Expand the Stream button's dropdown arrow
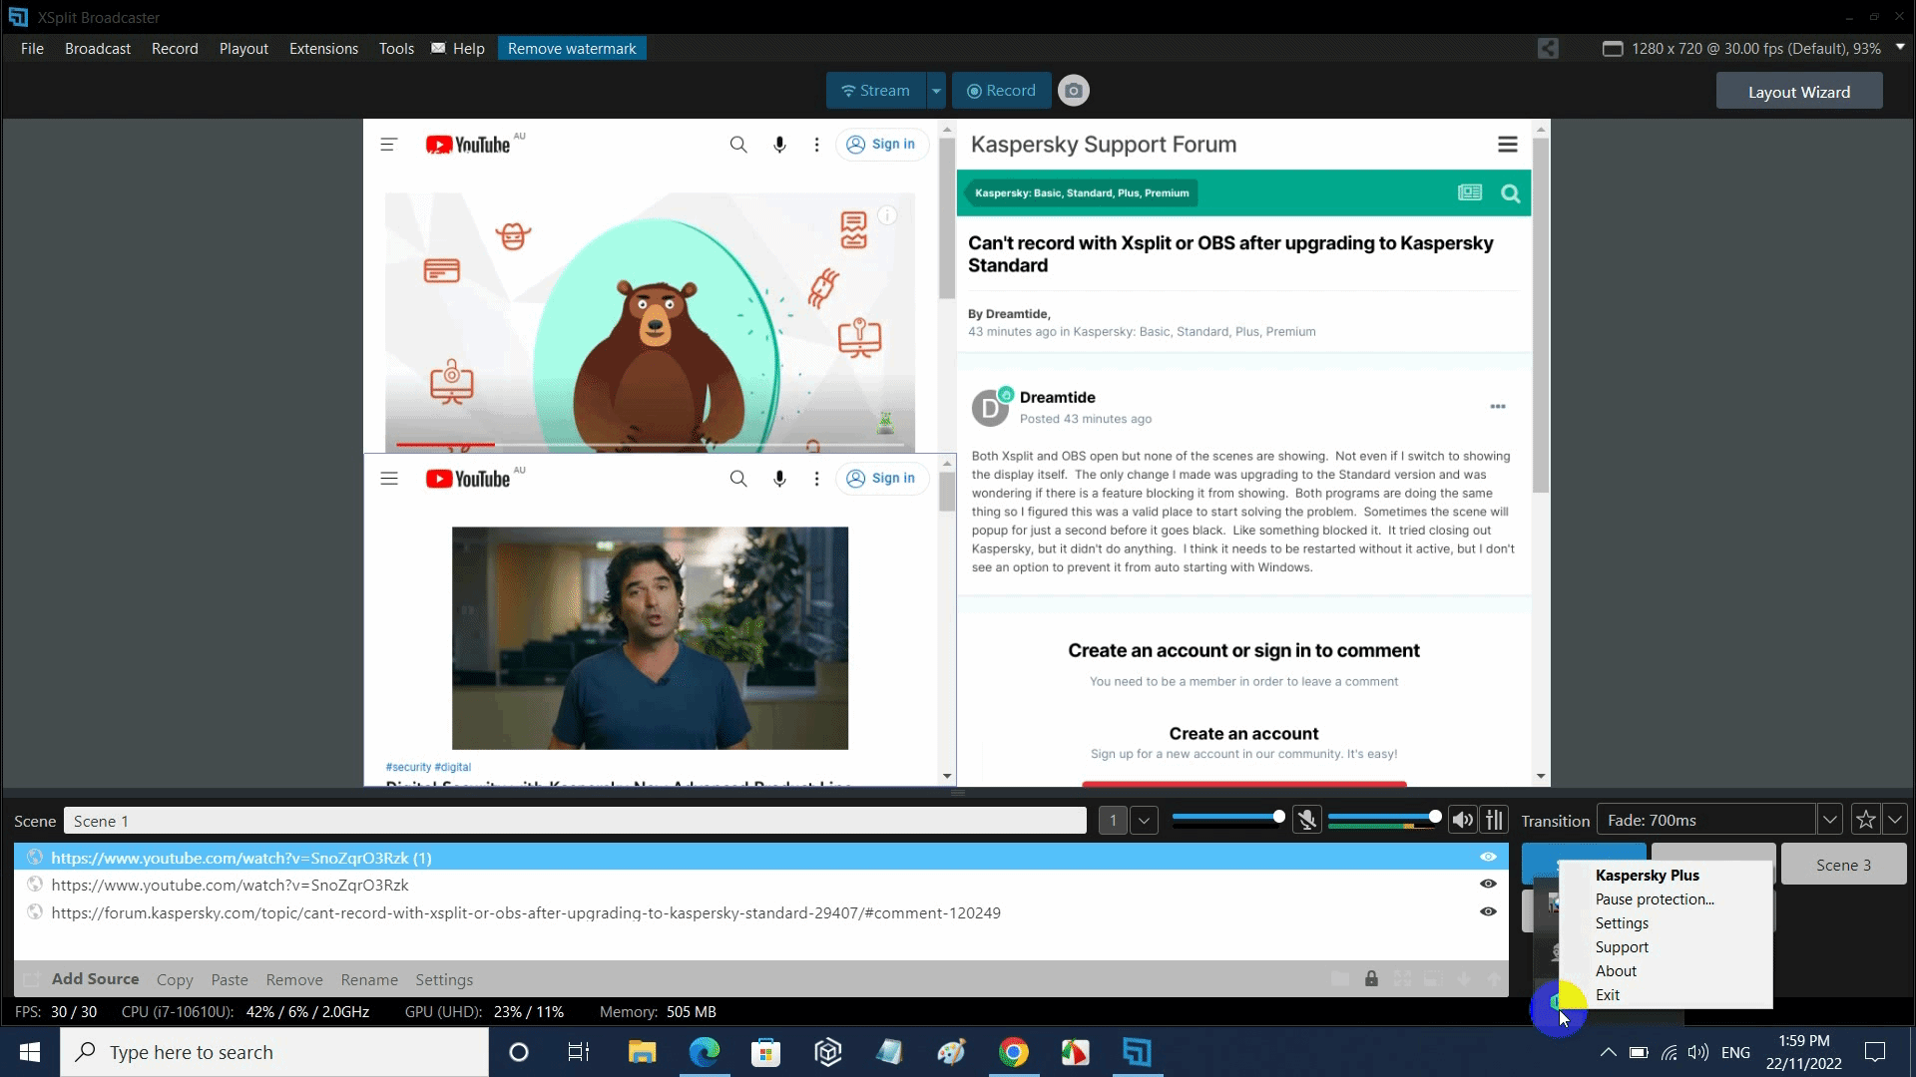The width and height of the screenshot is (1916, 1077). point(935,90)
